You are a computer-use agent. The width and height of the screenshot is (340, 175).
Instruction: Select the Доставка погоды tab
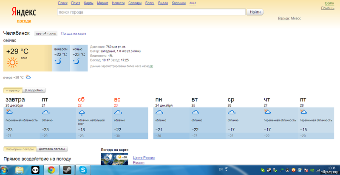(52, 149)
